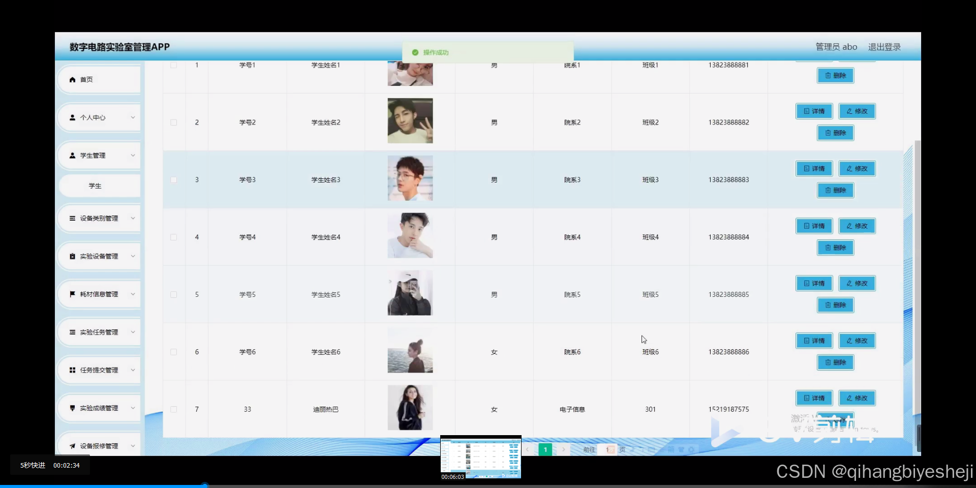Tick the checkbox for student 学号5
This screenshot has width=976, height=488.
tap(173, 295)
